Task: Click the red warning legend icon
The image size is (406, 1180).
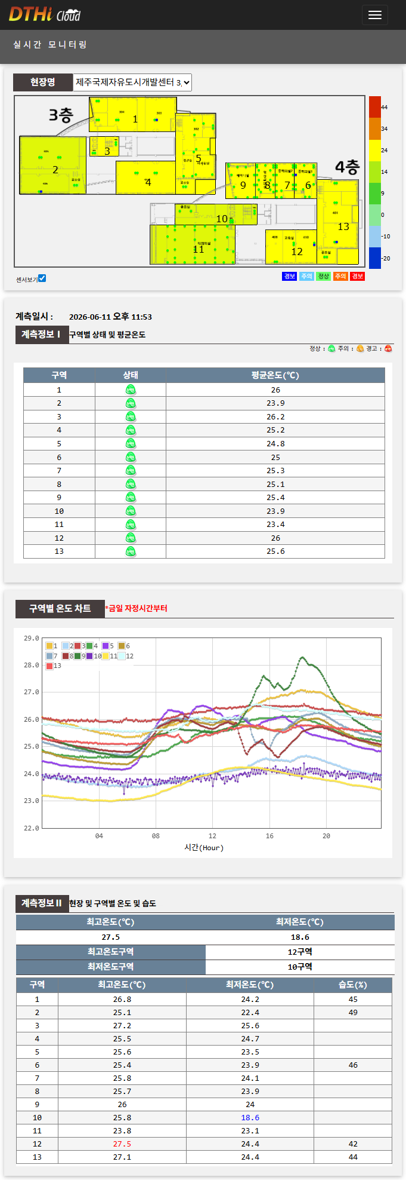Action: pos(388,348)
